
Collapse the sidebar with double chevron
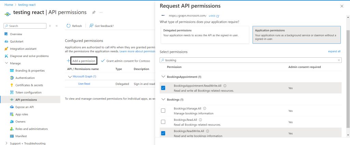[x=56, y=26]
